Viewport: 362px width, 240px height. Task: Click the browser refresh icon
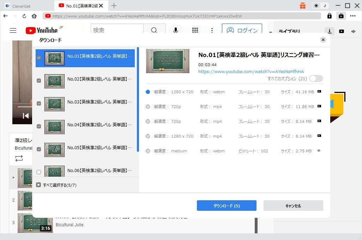pos(24,16)
